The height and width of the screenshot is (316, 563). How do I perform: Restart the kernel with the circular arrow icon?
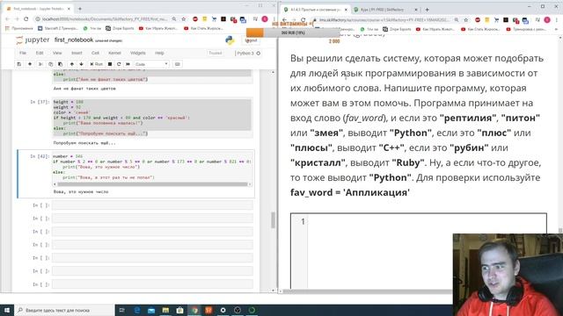pos(119,64)
